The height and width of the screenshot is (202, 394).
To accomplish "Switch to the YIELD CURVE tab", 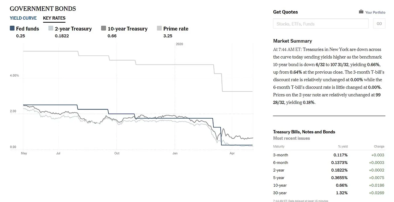I will [x=23, y=18].
